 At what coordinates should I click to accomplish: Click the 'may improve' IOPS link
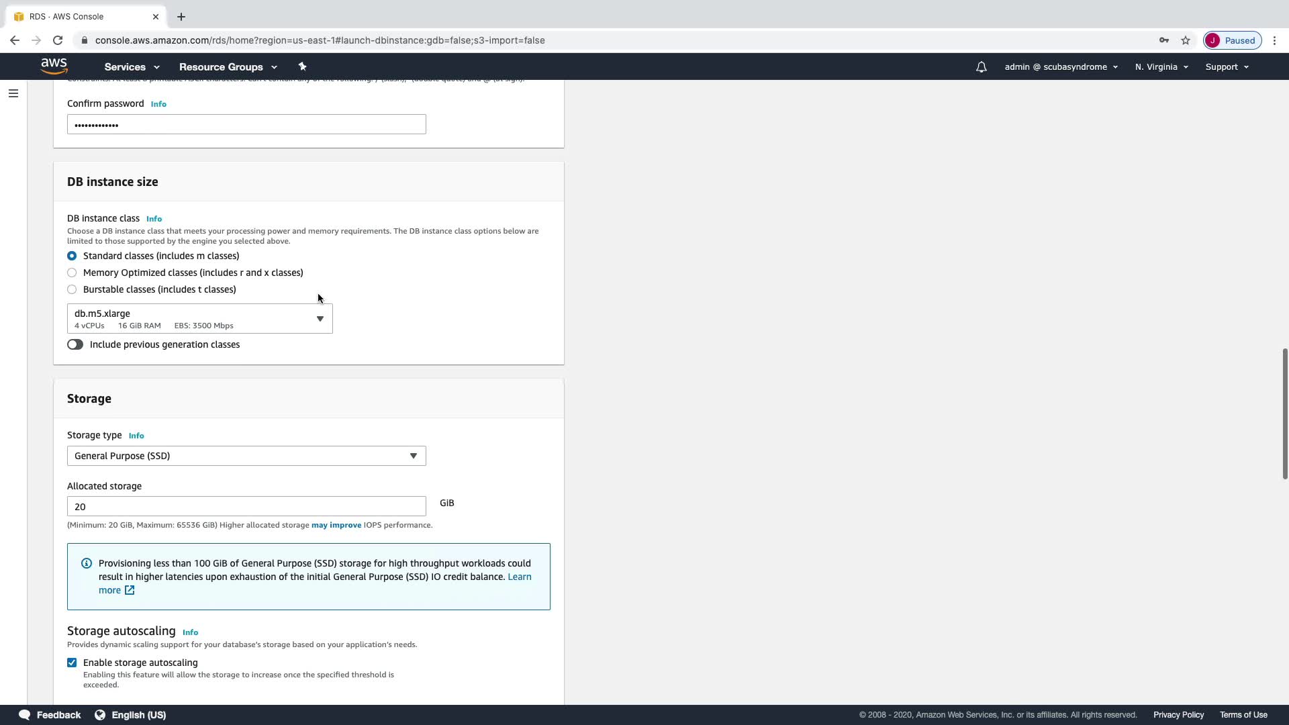(336, 525)
